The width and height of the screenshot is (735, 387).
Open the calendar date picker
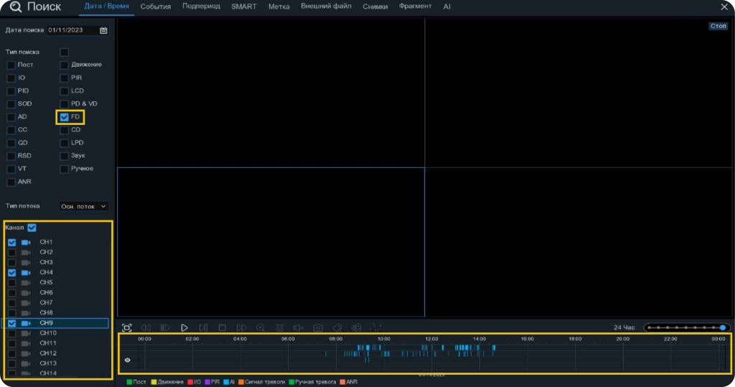click(103, 30)
